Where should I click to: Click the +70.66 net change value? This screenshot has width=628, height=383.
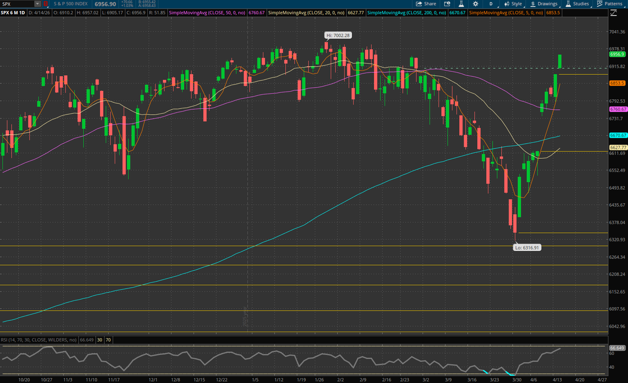(x=127, y=2)
